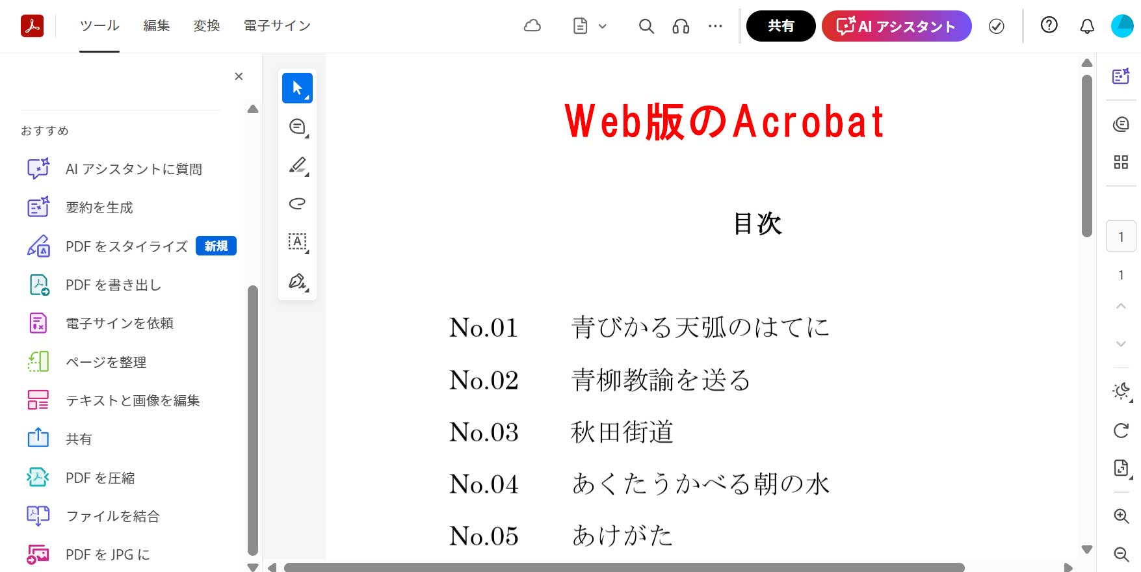This screenshot has width=1141, height=572.
Task: Click the document scroll up arrow
Action: point(1087,63)
